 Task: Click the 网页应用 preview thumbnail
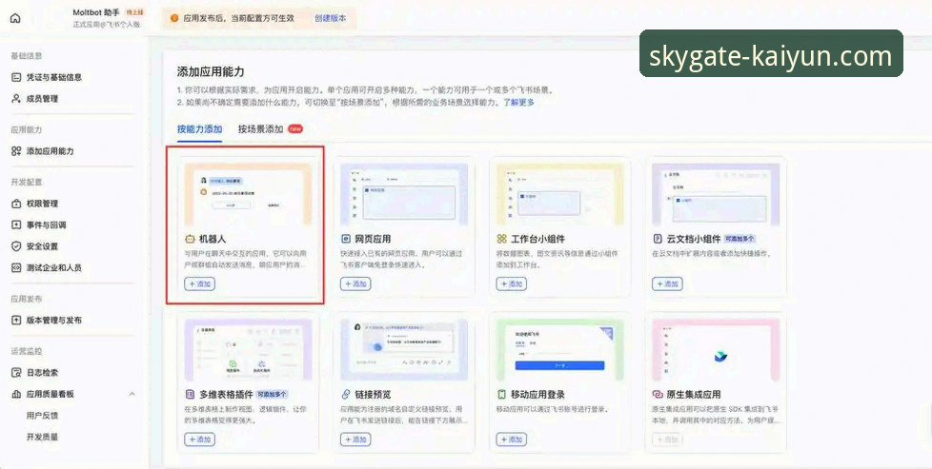(x=404, y=195)
